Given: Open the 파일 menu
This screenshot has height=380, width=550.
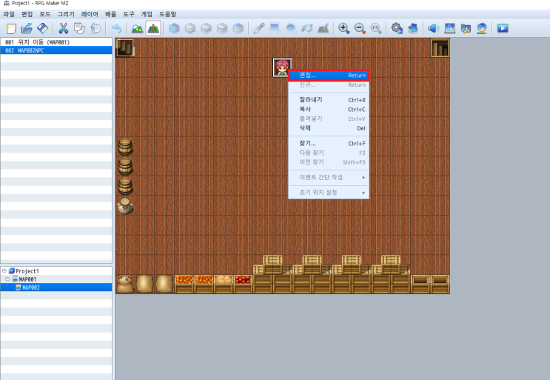Looking at the screenshot, I should [x=9, y=14].
